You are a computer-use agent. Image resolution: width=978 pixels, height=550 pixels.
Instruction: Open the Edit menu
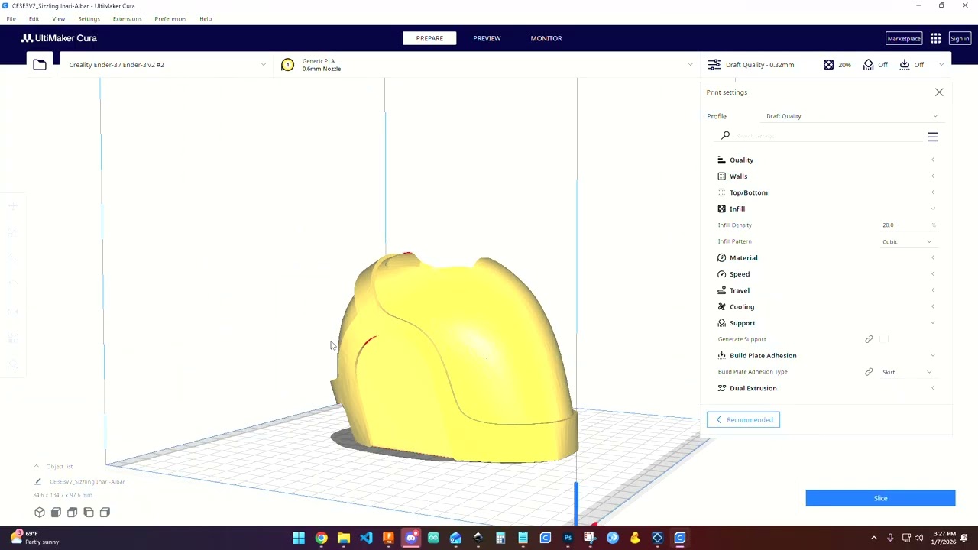point(34,18)
